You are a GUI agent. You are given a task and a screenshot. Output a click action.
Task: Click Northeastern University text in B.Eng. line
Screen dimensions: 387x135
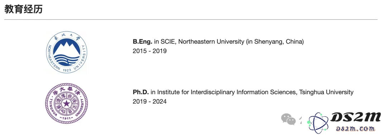211,41
